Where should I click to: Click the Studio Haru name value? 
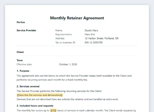click(x=91, y=30)
